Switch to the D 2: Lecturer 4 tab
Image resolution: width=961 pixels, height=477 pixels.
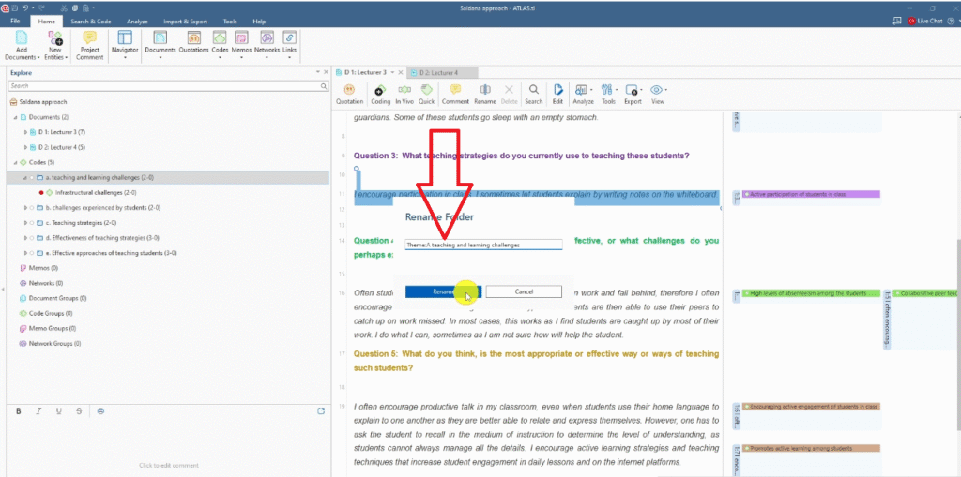coord(438,72)
